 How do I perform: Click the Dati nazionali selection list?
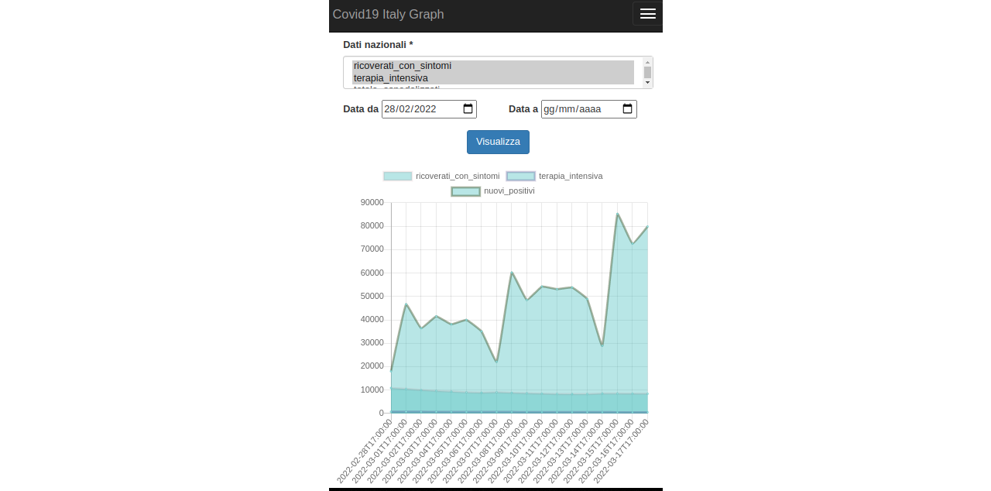(492, 72)
